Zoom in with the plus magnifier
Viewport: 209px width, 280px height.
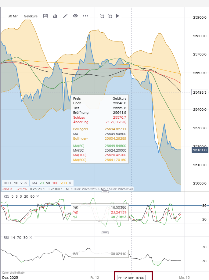110,16
